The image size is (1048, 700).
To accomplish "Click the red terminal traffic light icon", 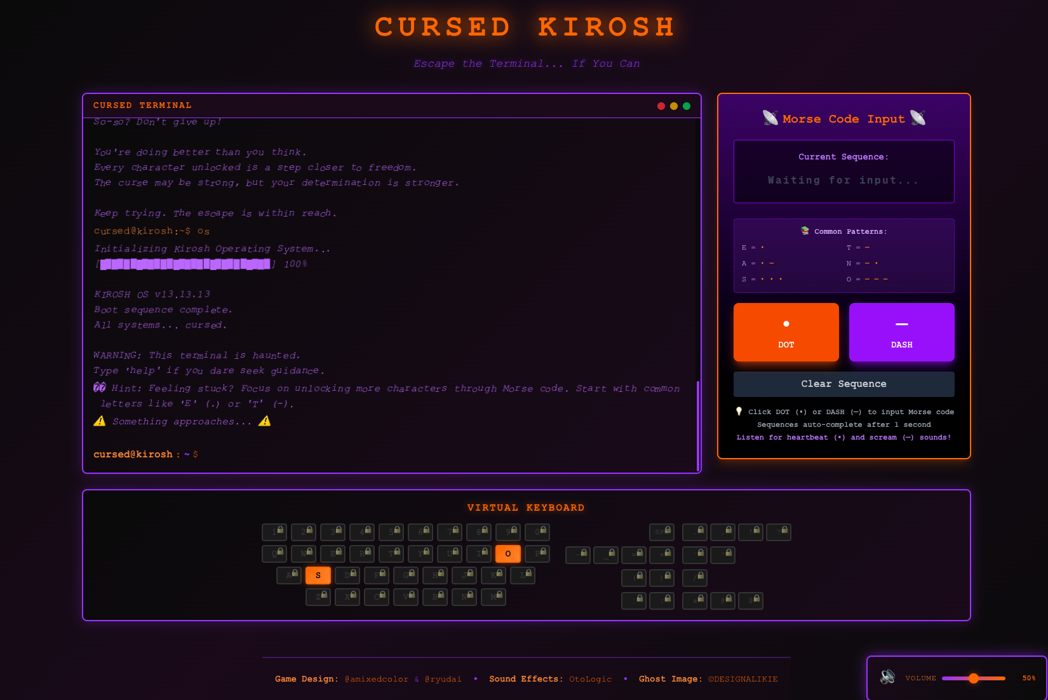I will 661,106.
